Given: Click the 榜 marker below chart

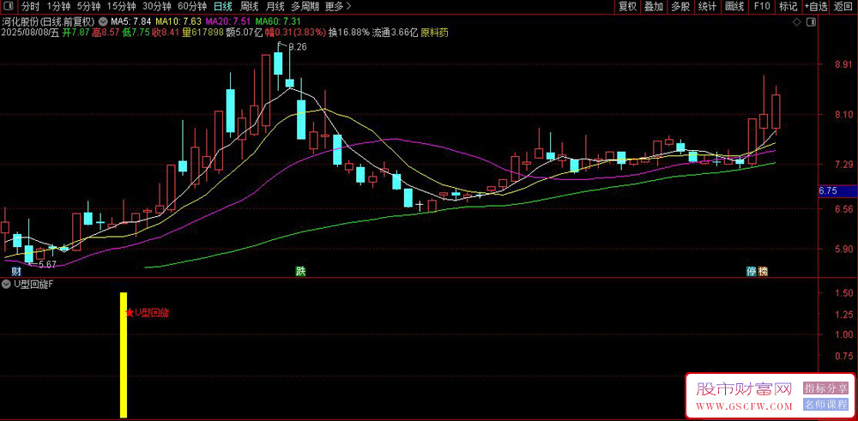Looking at the screenshot, I should click(763, 271).
